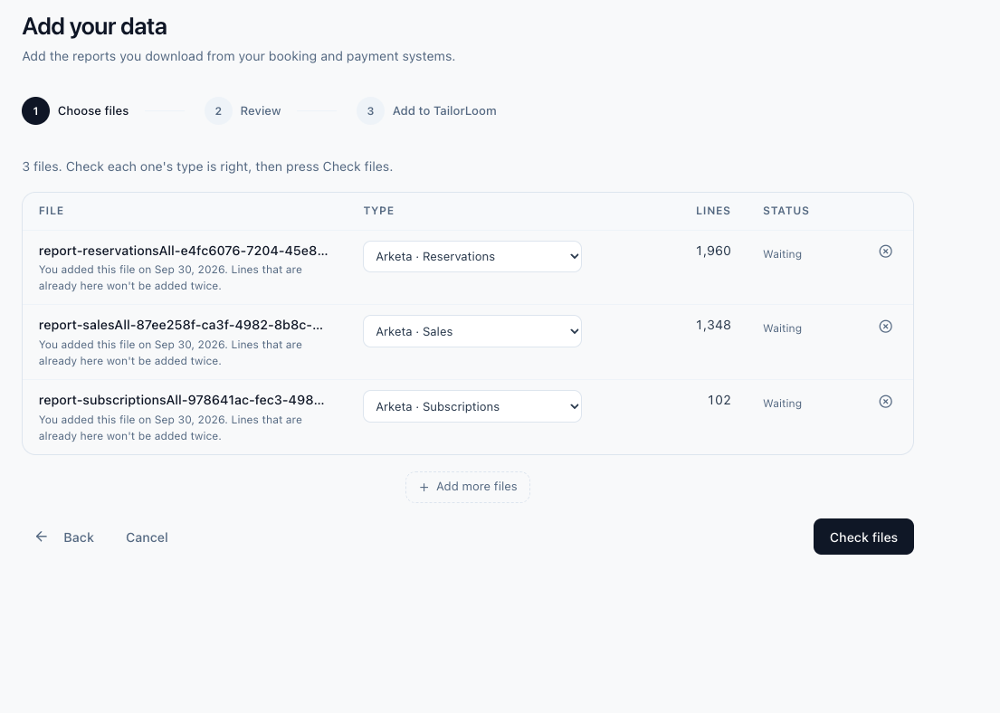Click the Check files button
Screen dimensions: 1000x713
(x=863, y=537)
